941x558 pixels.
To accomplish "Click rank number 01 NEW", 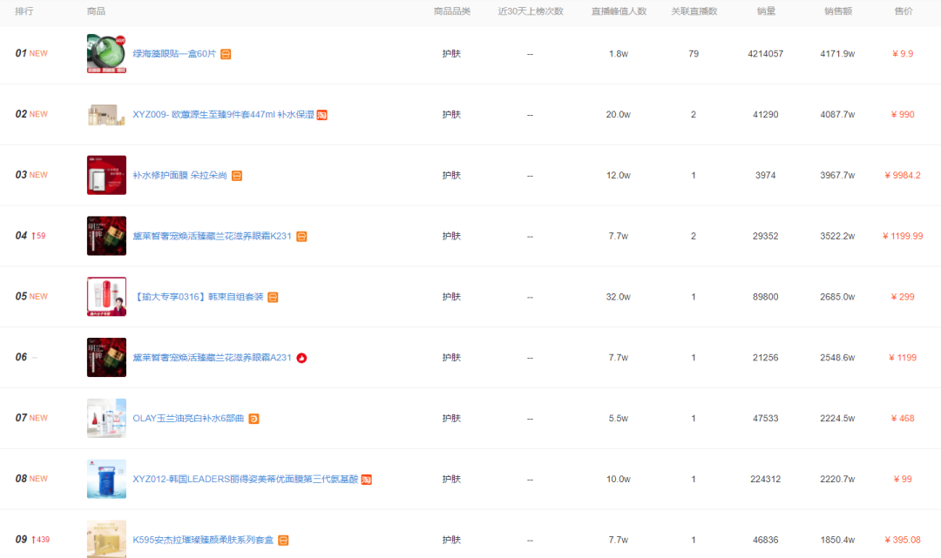I will (x=31, y=53).
